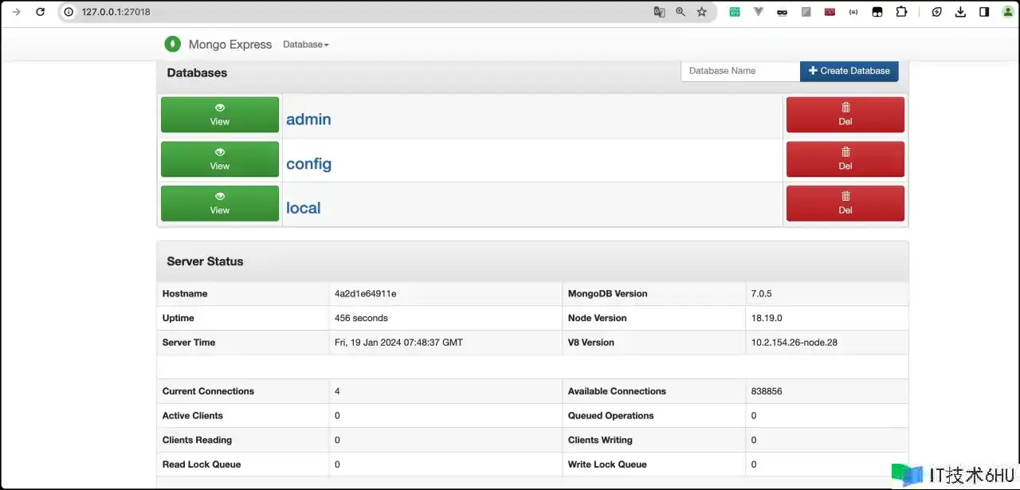Open site information icon in address bar
Viewport: 1020px width, 490px height.
tap(69, 12)
